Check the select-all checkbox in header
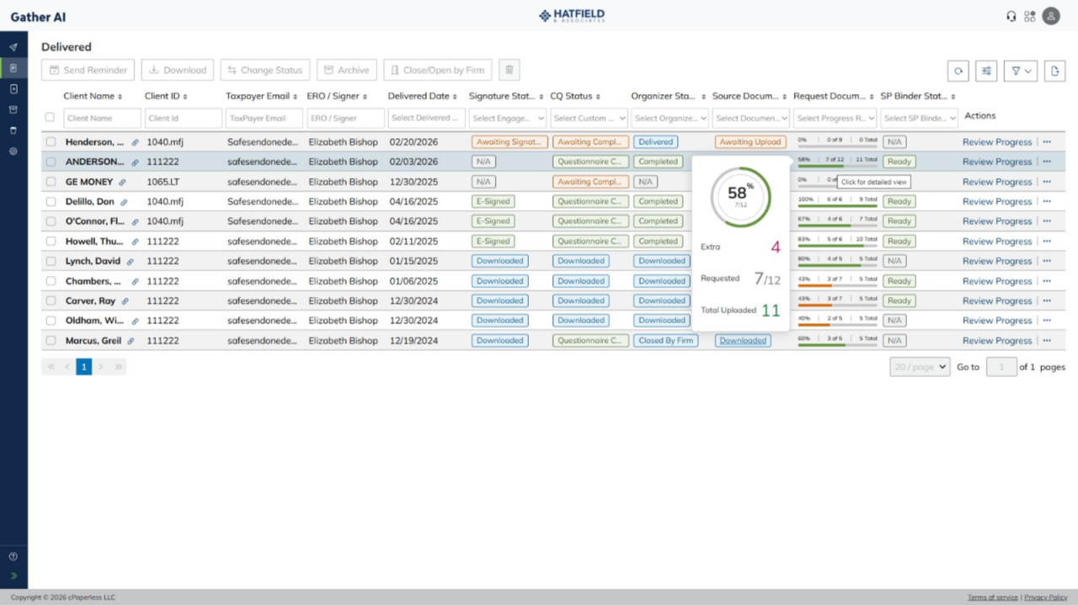 (50, 118)
